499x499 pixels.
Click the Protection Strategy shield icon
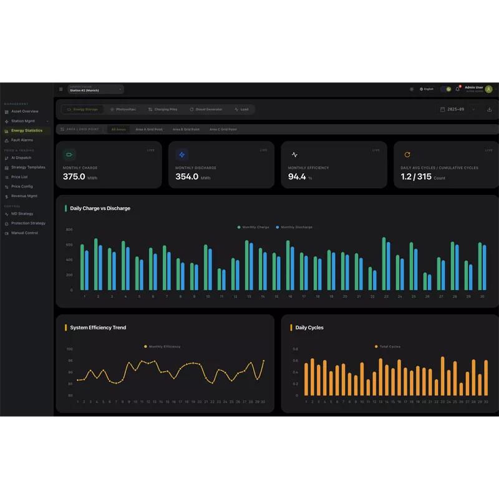[7, 223]
